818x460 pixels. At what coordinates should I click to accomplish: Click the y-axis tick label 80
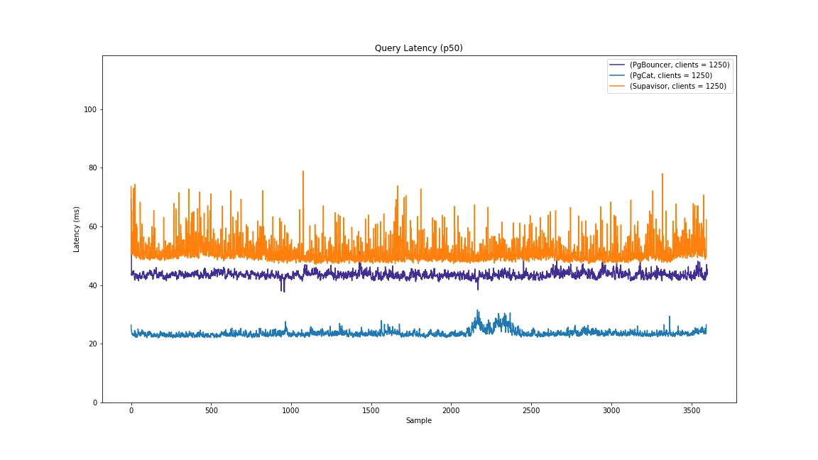tap(93, 168)
